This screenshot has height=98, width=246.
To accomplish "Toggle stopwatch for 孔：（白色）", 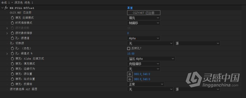I will [x=12, y=48].
